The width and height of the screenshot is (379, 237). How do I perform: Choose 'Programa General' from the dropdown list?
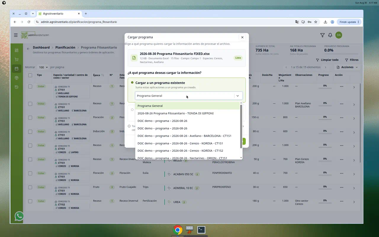(x=187, y=106)
